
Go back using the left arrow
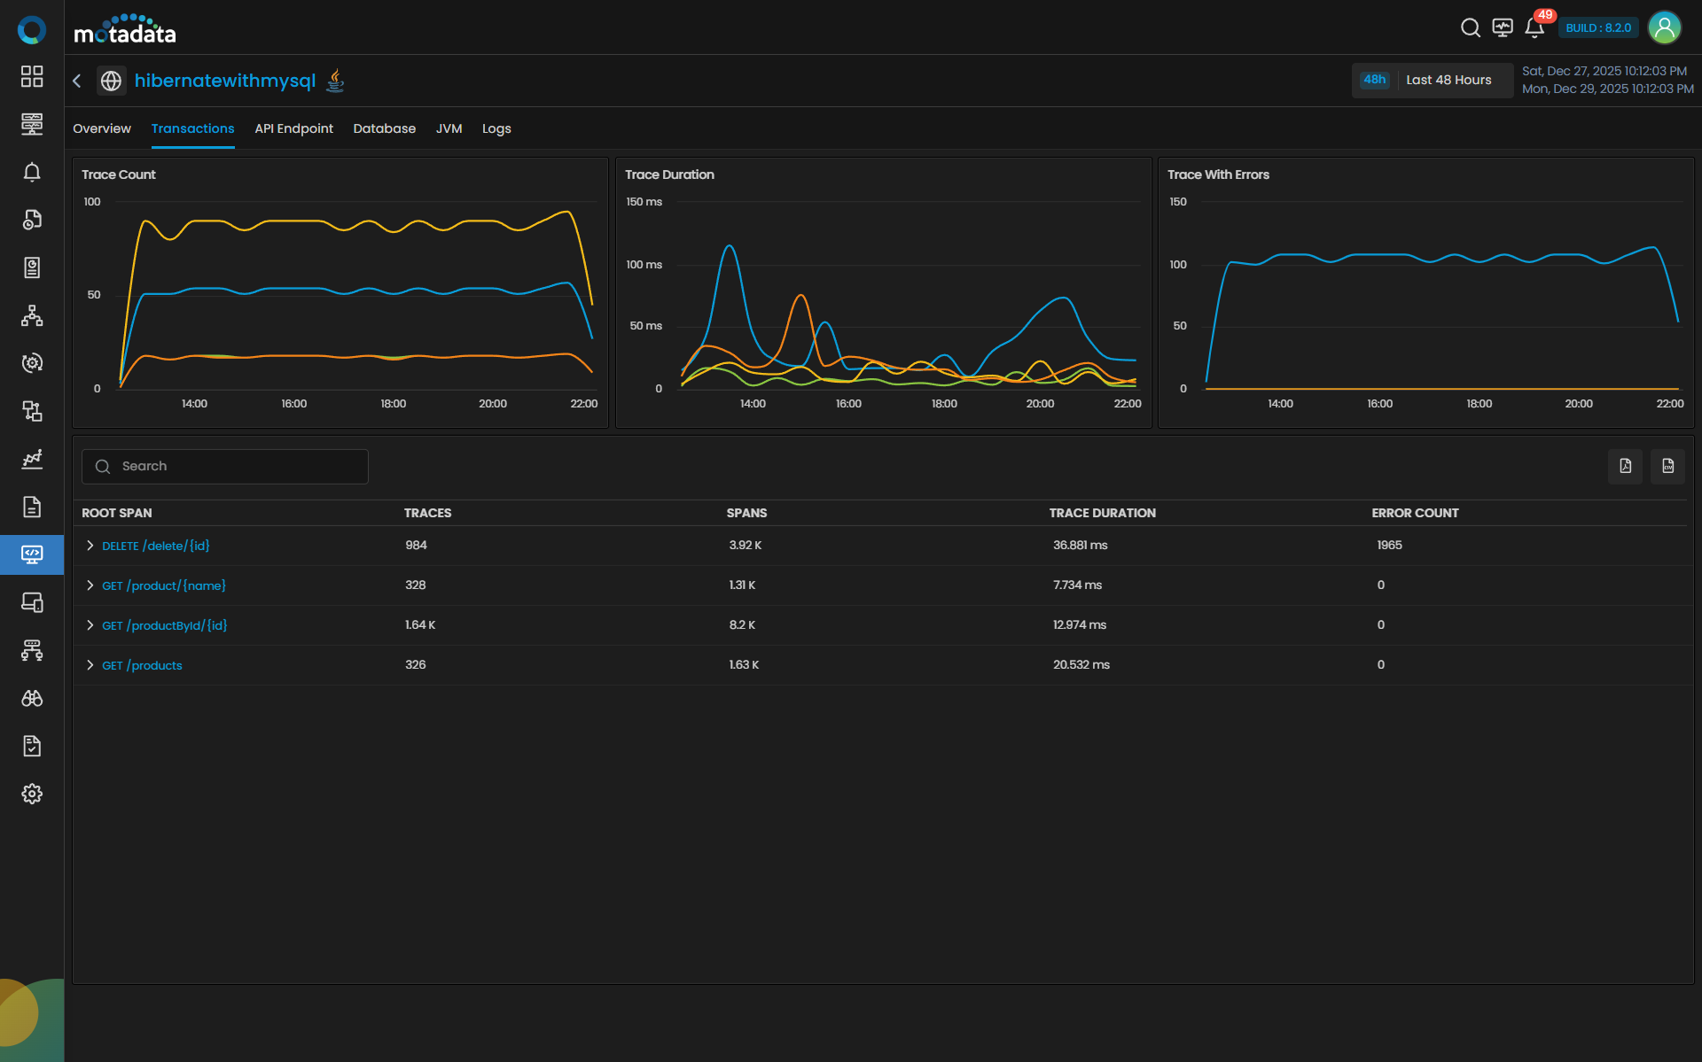click(x=77, y=81)
